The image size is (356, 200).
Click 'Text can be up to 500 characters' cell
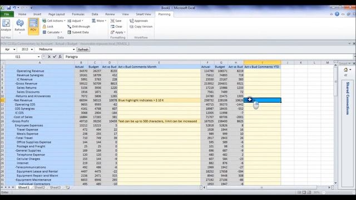coord(159,121)
